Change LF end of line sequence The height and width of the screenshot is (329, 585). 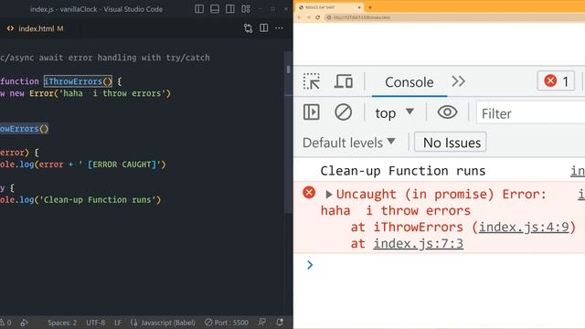pyautogui.click(x=118, y=323)
